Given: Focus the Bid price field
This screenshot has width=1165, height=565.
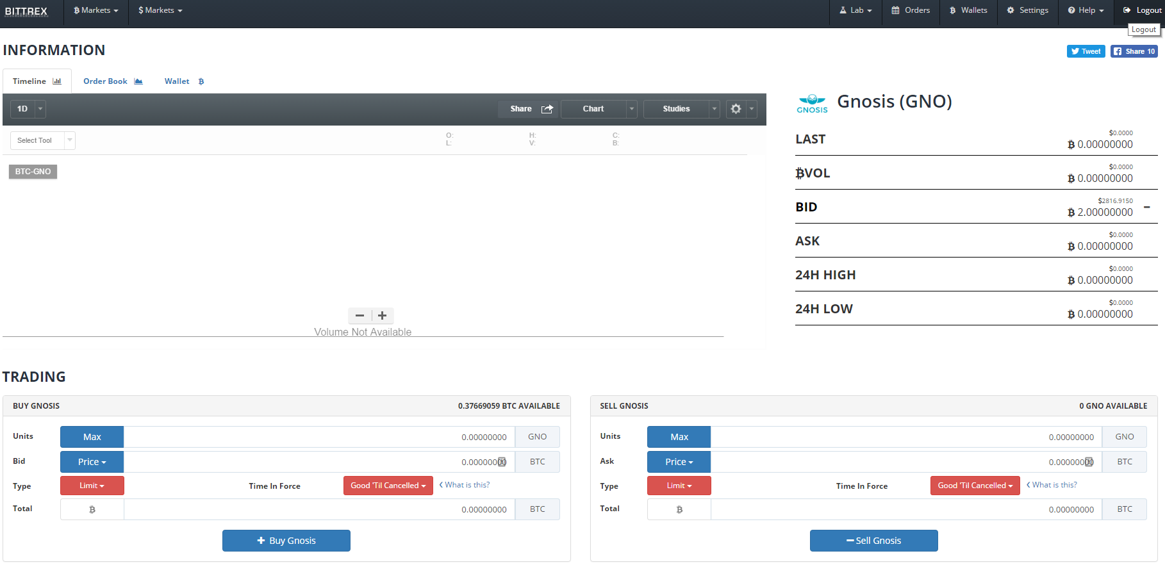Looking at the screenshot, I should point(319,462).
